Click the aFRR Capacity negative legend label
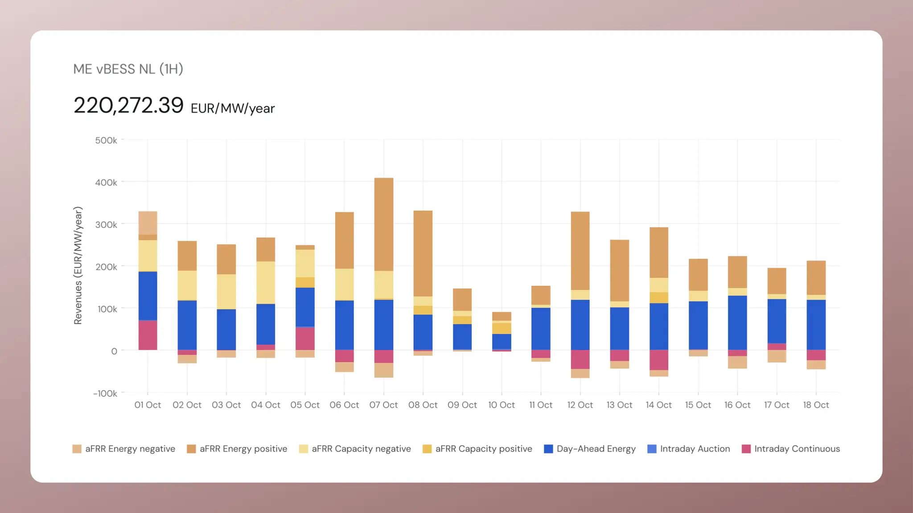The height and width of the screenshot is (513, 913). pos(361,449)
